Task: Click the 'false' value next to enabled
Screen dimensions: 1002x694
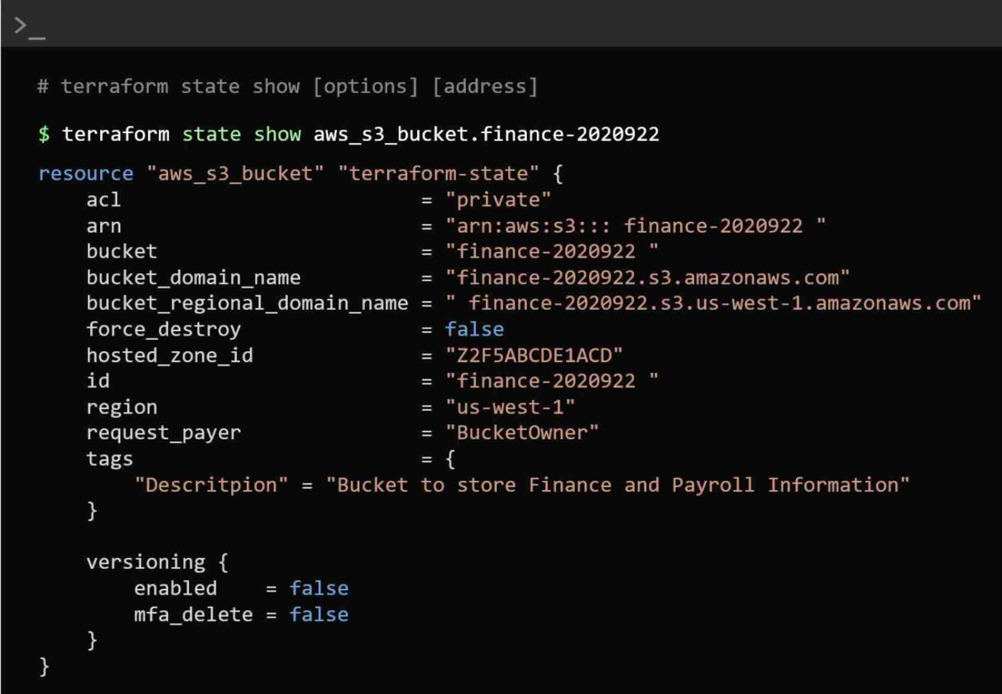Action: tap(319, 589)
